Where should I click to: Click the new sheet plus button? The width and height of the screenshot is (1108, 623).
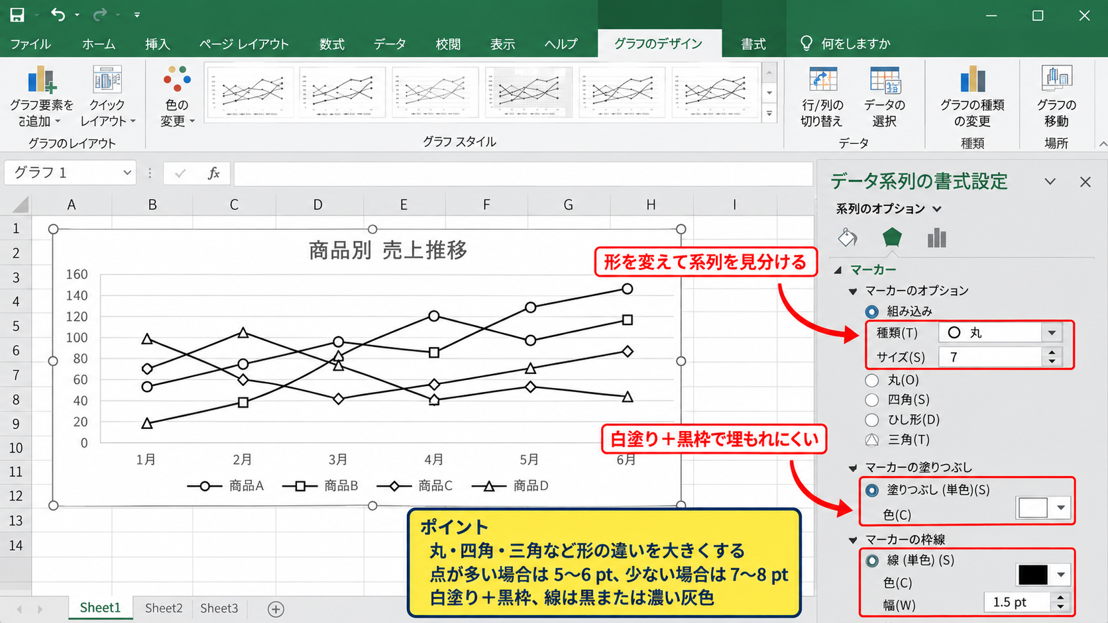276,608
